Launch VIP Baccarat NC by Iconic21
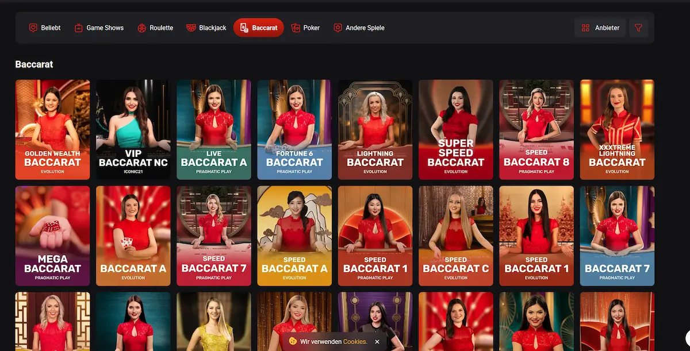This screenshot has height=351, width=690. [x=133, y=130]
